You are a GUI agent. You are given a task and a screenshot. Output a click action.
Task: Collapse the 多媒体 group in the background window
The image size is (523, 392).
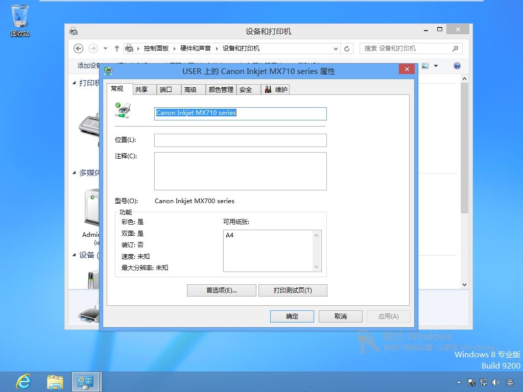[74, 173]
